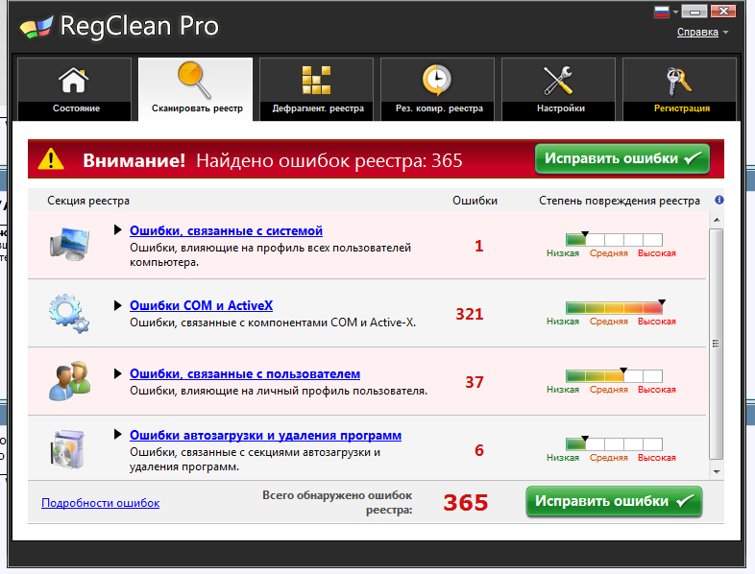755x574 pixels.
Task: Click Исправить ошибки button in red banner
Action: 622,158
